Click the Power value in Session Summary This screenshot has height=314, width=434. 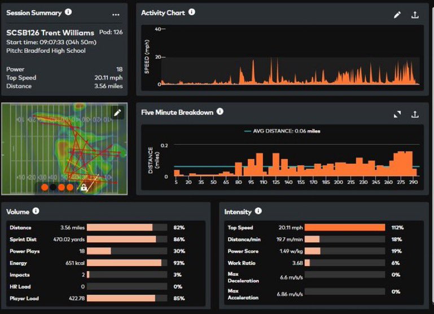click(x=119, y=69)
